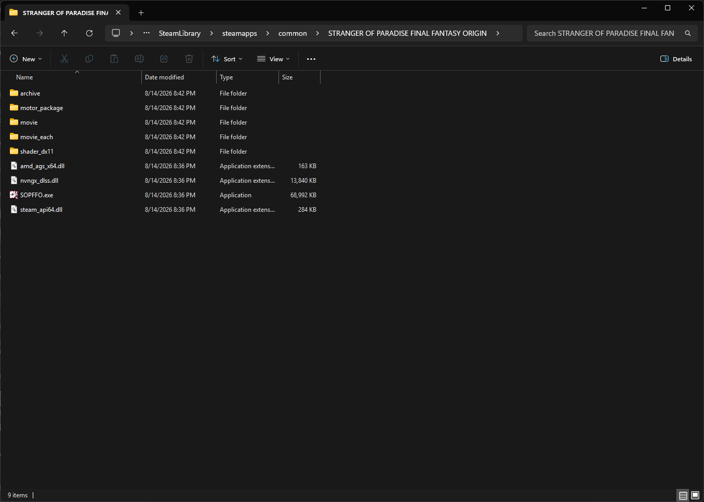Click the search magnifier icon
Image resolution: width=704 pixels, height=502 pixels.
tap(688, 33)
